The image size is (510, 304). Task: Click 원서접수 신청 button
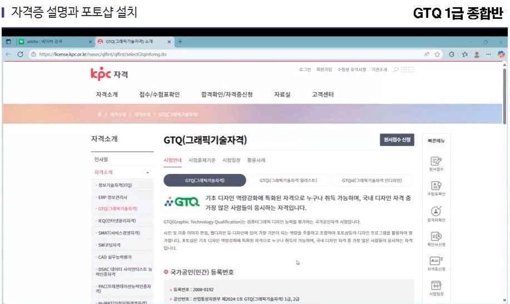click(397, 140)
